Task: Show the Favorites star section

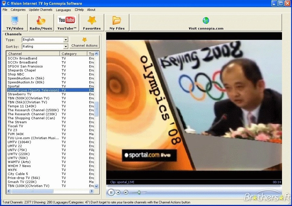Action: [92, 23]
